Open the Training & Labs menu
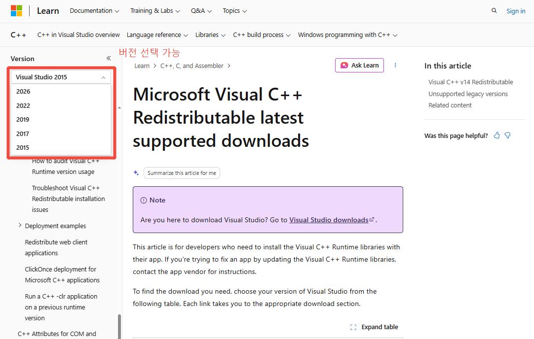 155,11
